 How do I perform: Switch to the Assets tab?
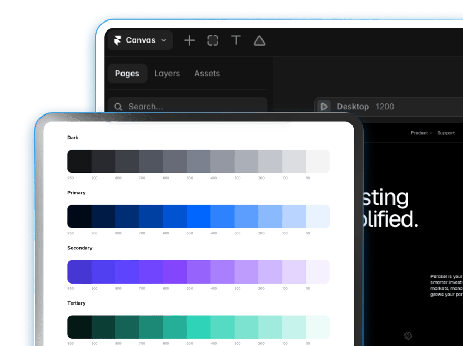pos(207,74)
